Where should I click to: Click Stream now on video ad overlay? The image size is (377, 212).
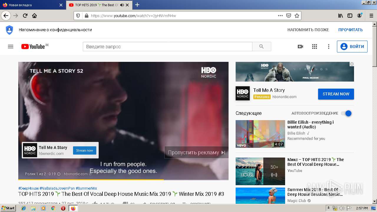click(x=85, y=150)
